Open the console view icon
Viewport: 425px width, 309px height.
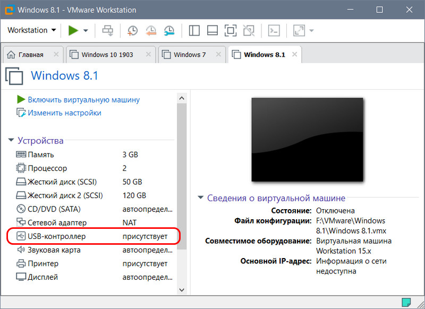(x=274, y=30)
